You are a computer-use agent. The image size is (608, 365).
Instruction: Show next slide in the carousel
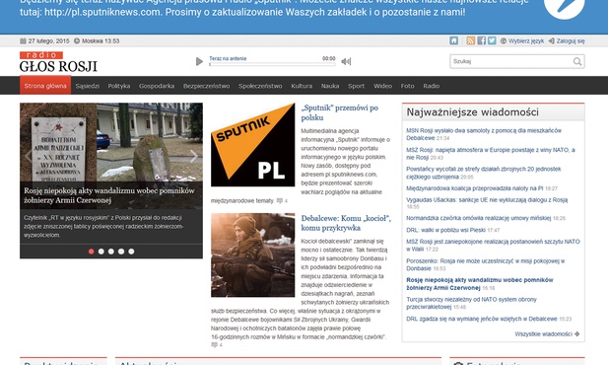194,156
